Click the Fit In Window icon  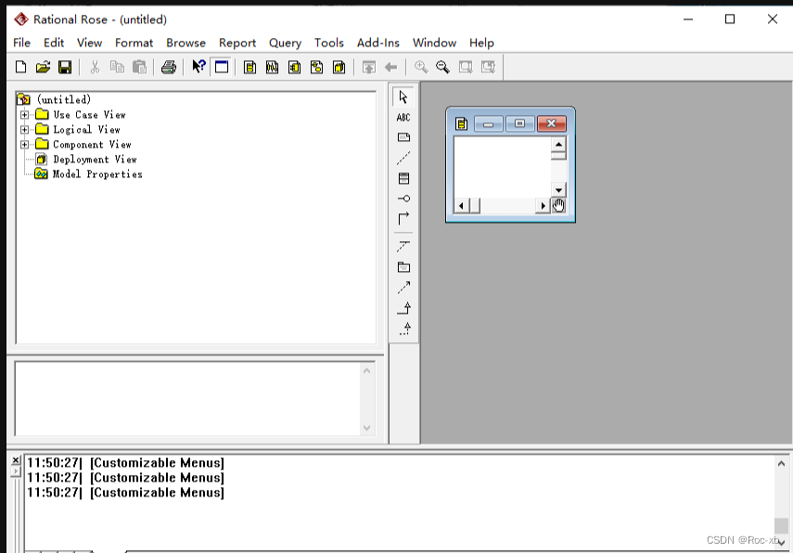466,67
